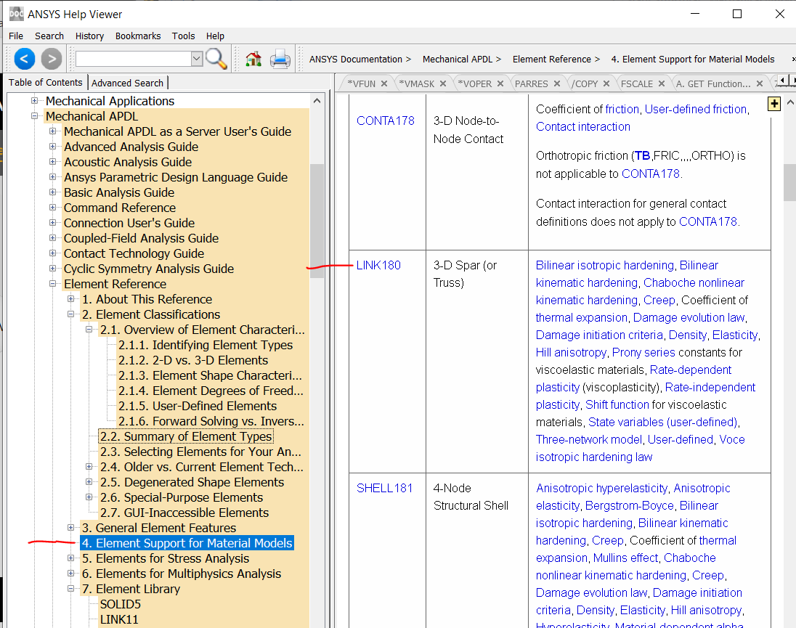Close the *VFUN tab
The height and width of the screenshot is (628, 796).
(x=384, y=83)
